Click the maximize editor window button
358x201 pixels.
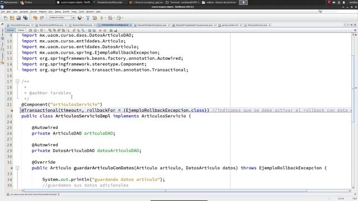click(355, 25)
